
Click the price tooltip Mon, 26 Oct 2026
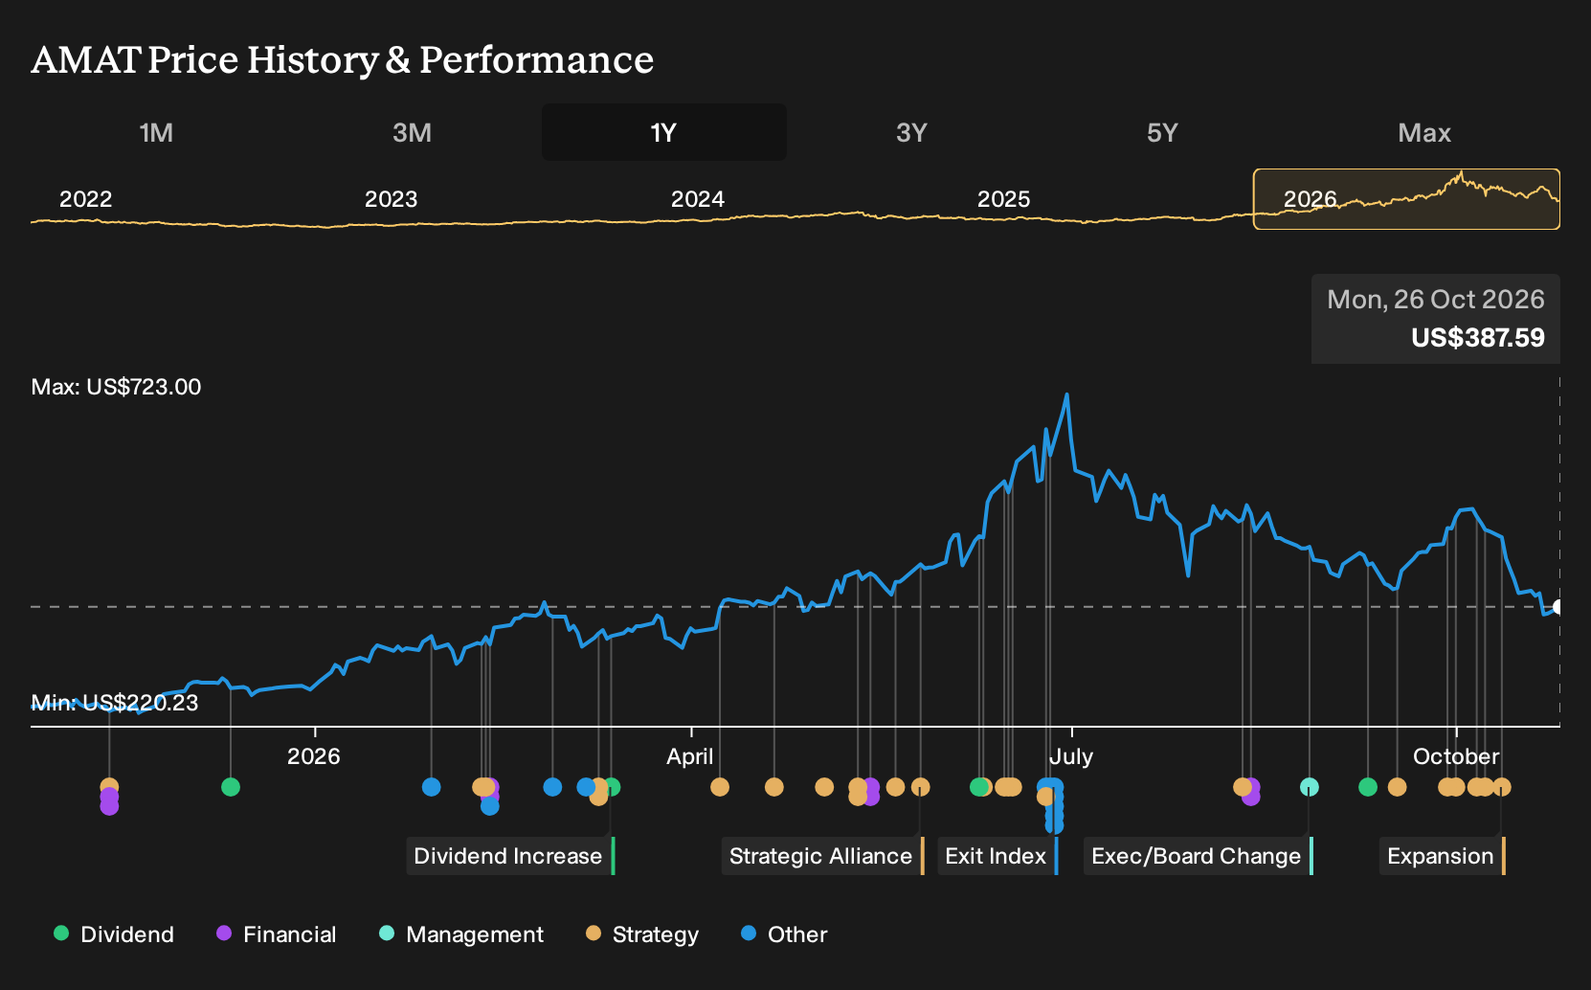[x=1436, y=319]
